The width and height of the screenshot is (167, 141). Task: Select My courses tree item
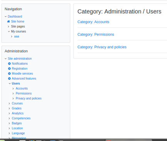pos(19,31)
